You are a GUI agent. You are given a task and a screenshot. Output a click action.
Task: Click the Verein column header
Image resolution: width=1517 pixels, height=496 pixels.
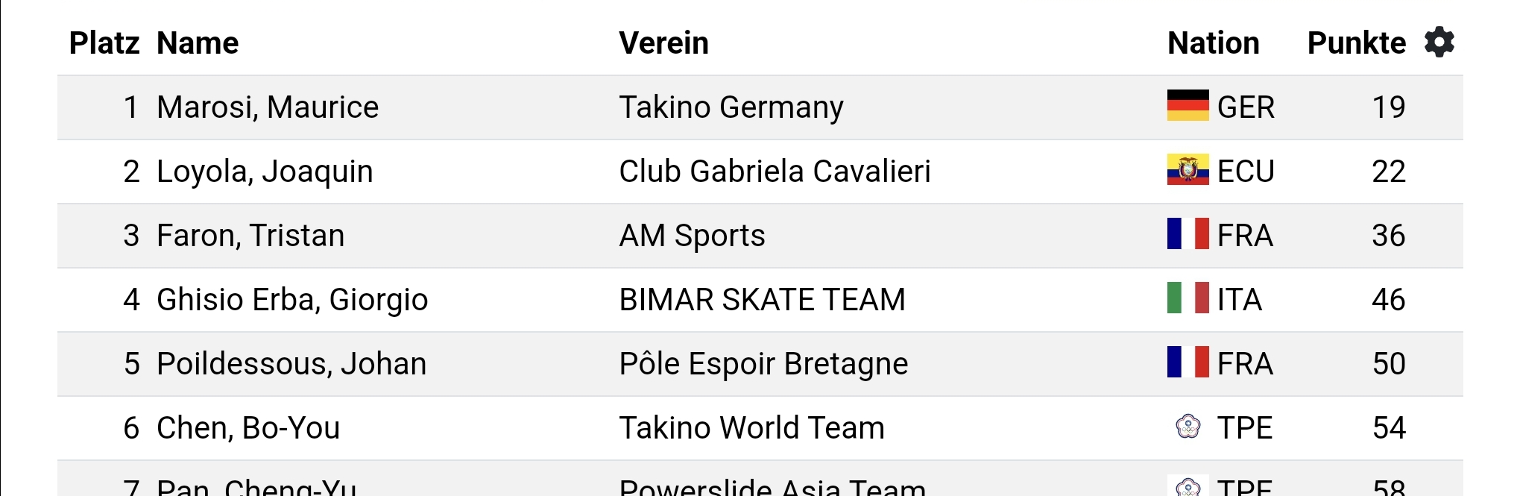click(x=663, y=43)
